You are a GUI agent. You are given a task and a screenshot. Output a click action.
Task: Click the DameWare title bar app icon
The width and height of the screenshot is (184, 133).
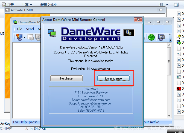tap(15, 22)
